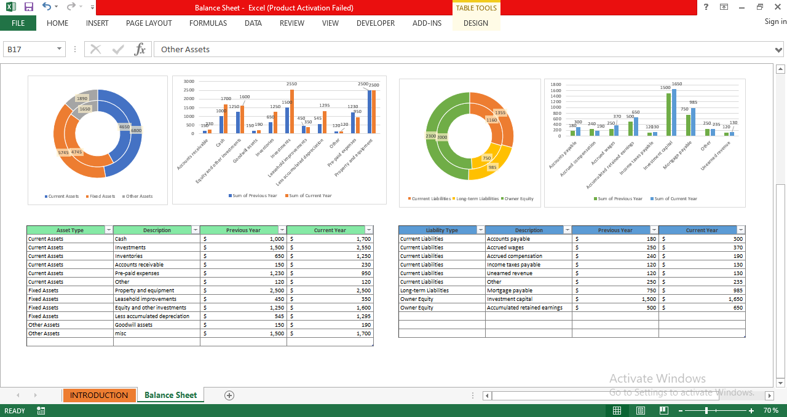Select the Investment capital cell

pyautogui.click(x=529, y=299)
